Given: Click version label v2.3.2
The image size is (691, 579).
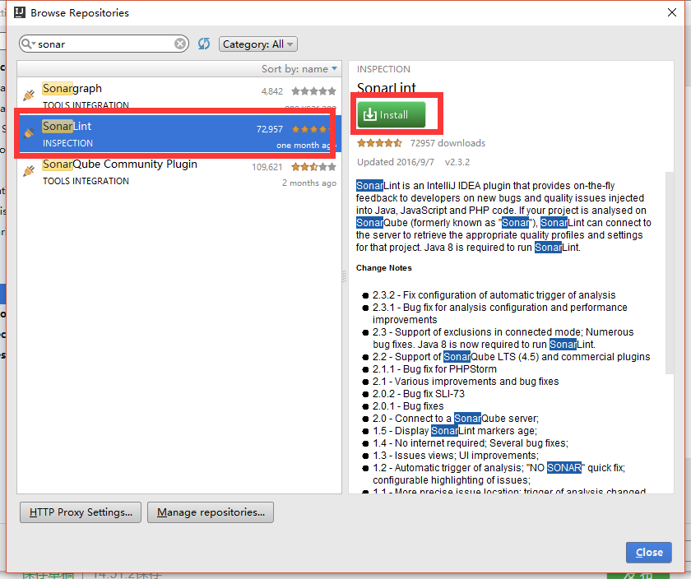Looking at the screenshot, I should pyautogui.click(x=457, y=162).
